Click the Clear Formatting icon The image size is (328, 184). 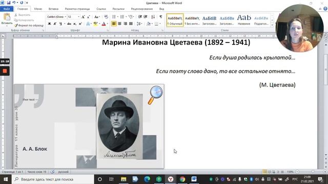point(106,17)
